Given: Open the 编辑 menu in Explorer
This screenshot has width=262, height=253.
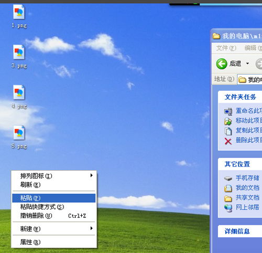Looking at the screenshot, I should point(253,48).
